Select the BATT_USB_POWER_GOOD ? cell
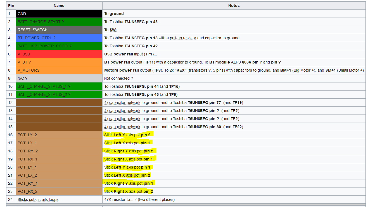 [59, 46]
